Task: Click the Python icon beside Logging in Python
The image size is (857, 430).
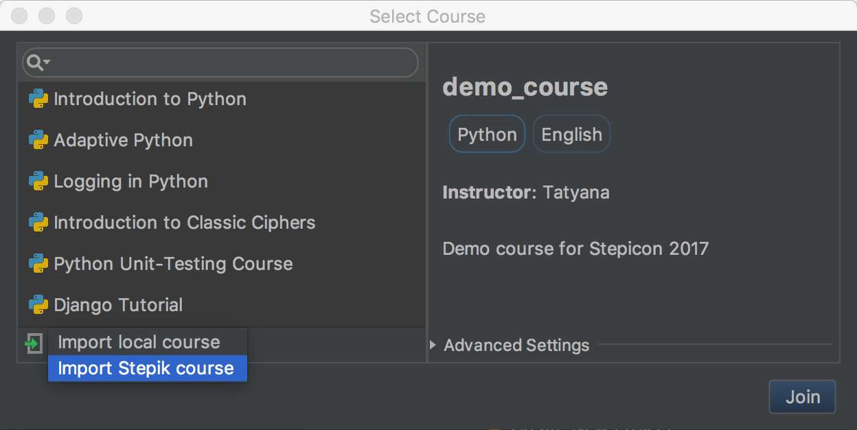Action: [x=38, y=181]
